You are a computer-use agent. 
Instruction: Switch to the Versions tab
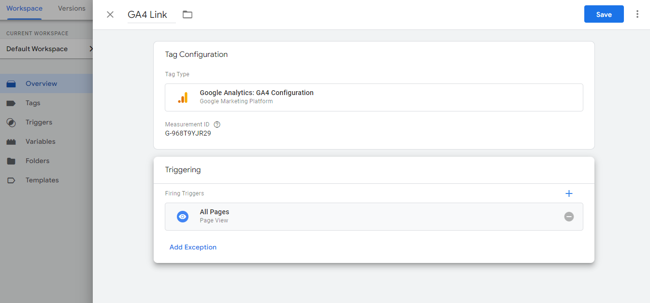[72, 9]
